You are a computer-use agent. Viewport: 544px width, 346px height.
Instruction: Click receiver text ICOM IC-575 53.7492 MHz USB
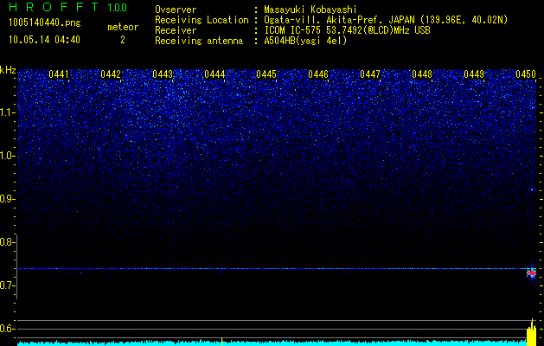point(348,30)
